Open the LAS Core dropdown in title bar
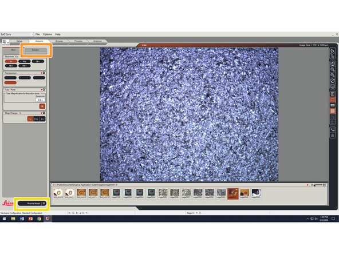Image resolution: width=339 pixels, height=254 pixels. (x=17, y=34)
